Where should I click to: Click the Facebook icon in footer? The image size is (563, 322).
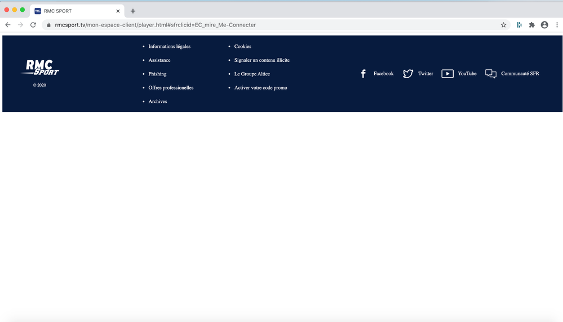click(x=363, y=74)
